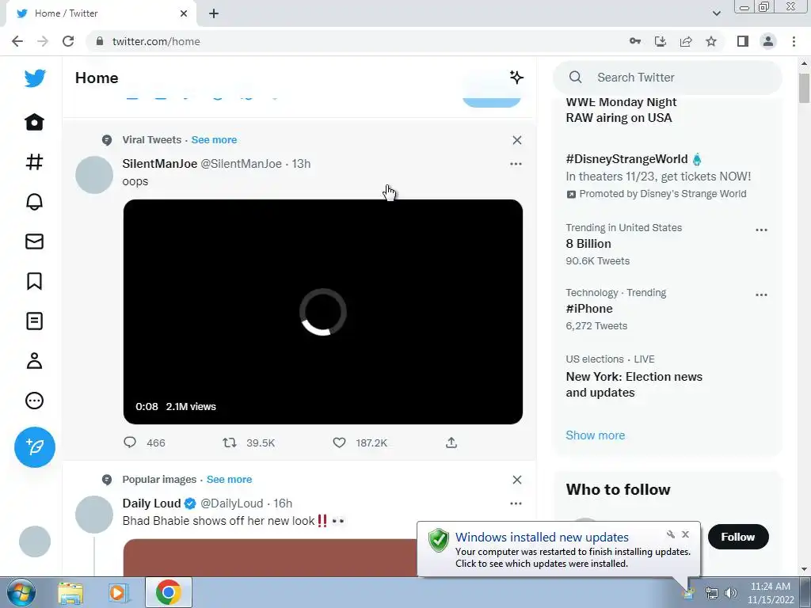
Task: Select the Home / Twitter tab
Action: pyautogui.click(x=101, y=14)
